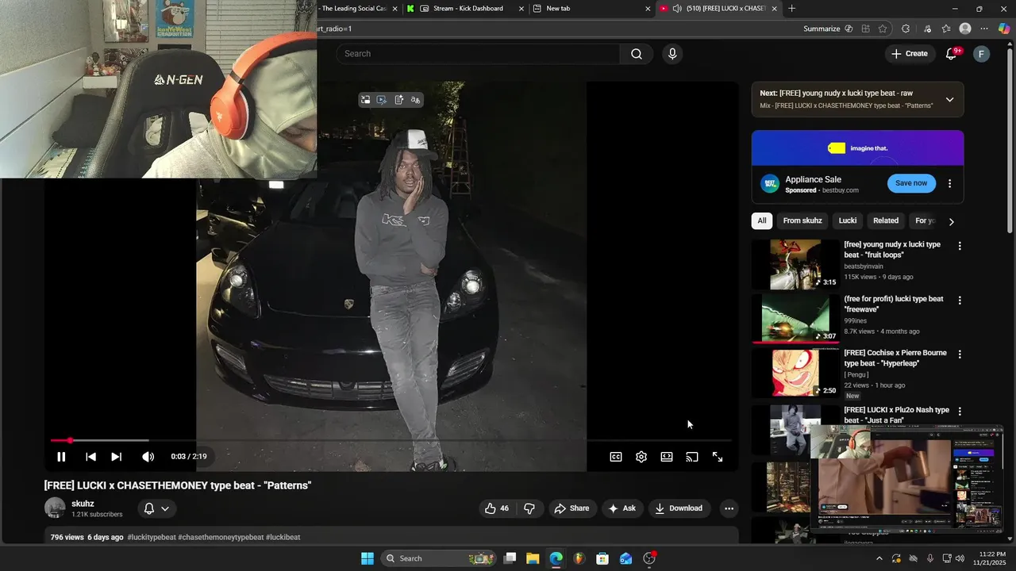Dislike the video
The height and width of the screenshot is (571, 1016).
tap(529, 508)
